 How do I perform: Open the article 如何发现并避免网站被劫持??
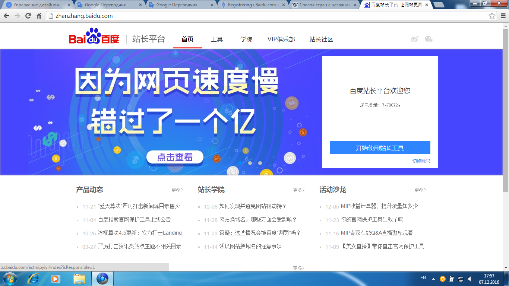[253, 206]
